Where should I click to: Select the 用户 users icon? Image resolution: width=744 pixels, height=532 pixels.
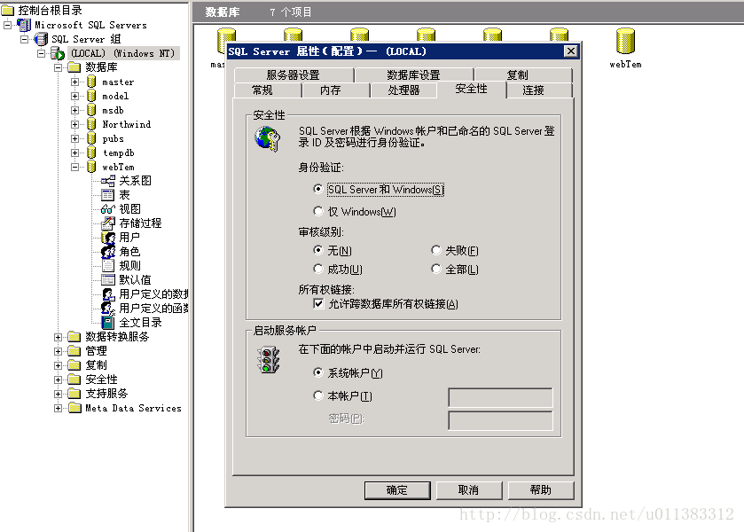click(x=108, y=238)
